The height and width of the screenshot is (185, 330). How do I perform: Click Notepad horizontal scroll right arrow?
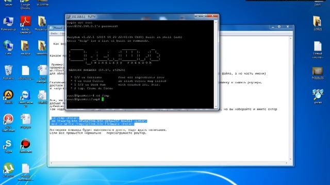point(287,163)
